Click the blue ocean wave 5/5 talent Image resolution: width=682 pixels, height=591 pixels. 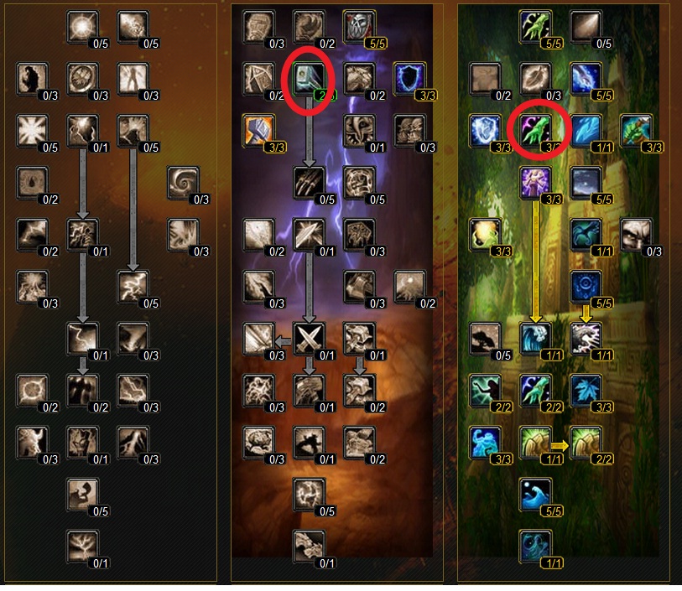(535, 494)
